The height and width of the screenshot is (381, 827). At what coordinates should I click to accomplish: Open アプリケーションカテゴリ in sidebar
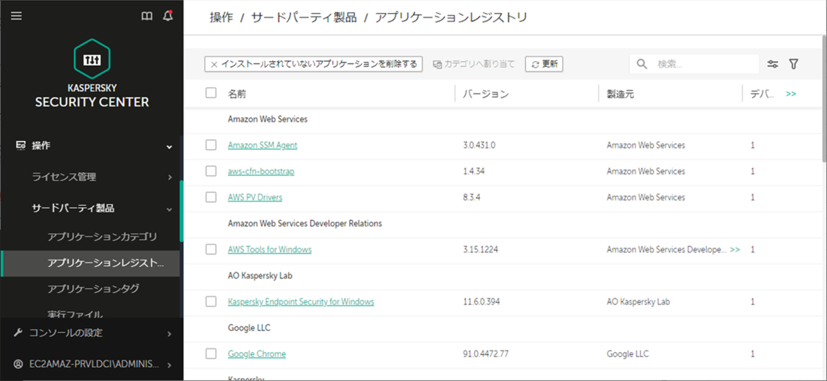point(102,237)
